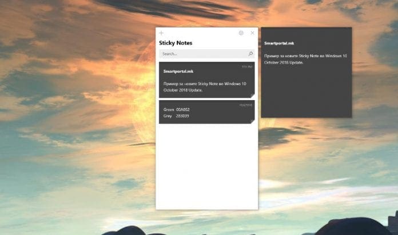Click the search magnifier icon

[x=250, y=54]
